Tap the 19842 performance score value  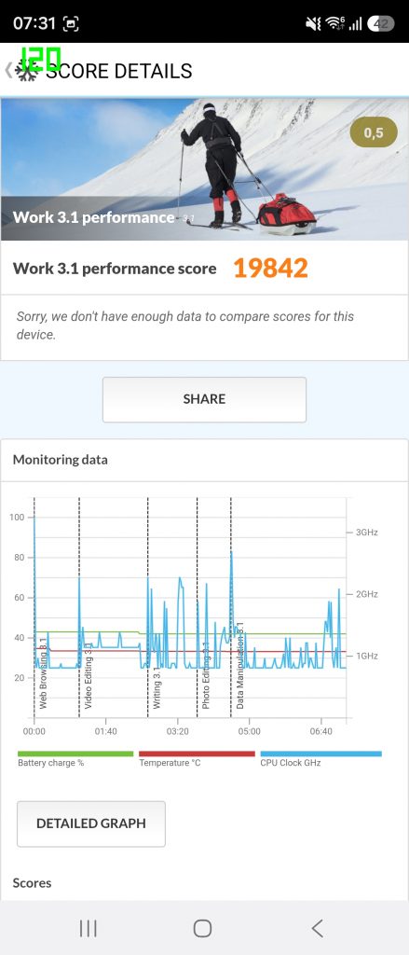coord(270,268)
